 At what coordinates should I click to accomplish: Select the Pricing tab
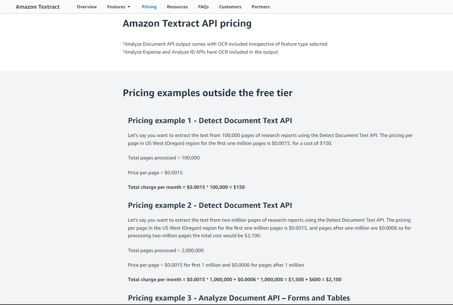[x=149, y=7]
